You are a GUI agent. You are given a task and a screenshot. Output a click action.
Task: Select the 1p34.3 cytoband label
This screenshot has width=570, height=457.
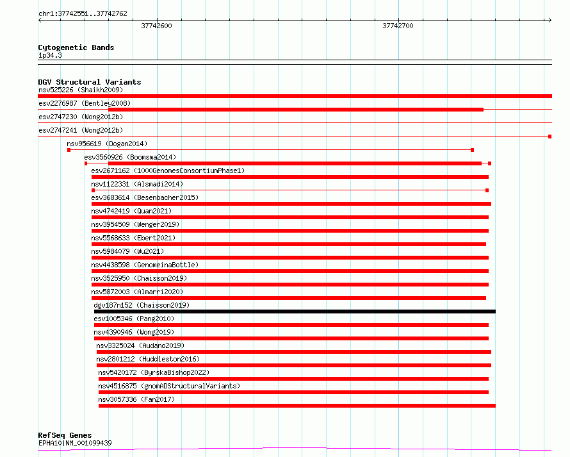(50, 55)
